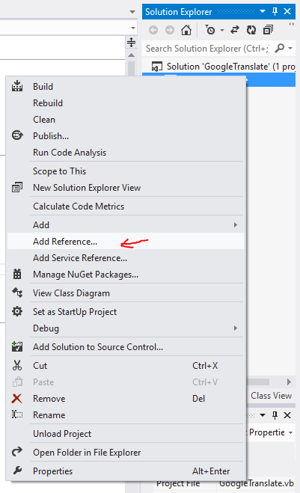
Task: Click the Pending Changes Filter clock icon
Action: [x=210, y=30]
